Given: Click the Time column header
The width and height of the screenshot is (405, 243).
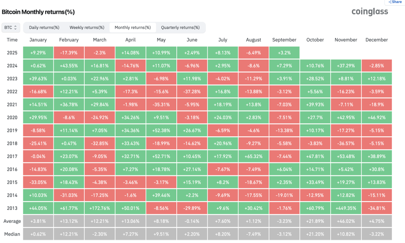Looking at the screenshot, I should [x=12, y=40].
